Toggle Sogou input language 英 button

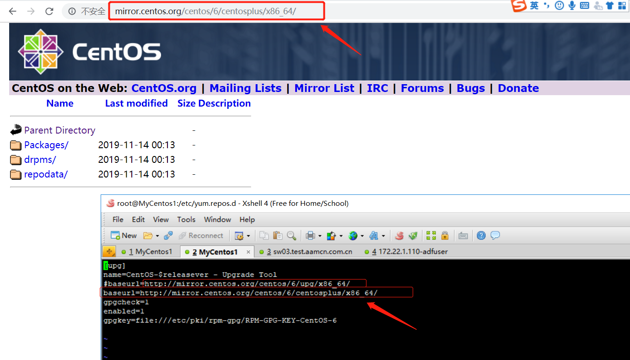click(x=534, y=5)
